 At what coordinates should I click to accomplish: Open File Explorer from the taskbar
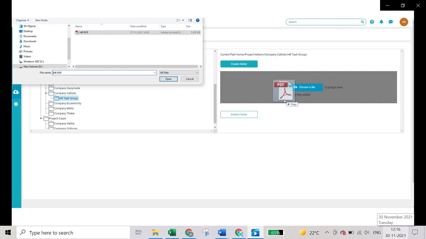[x=155, y=233]
